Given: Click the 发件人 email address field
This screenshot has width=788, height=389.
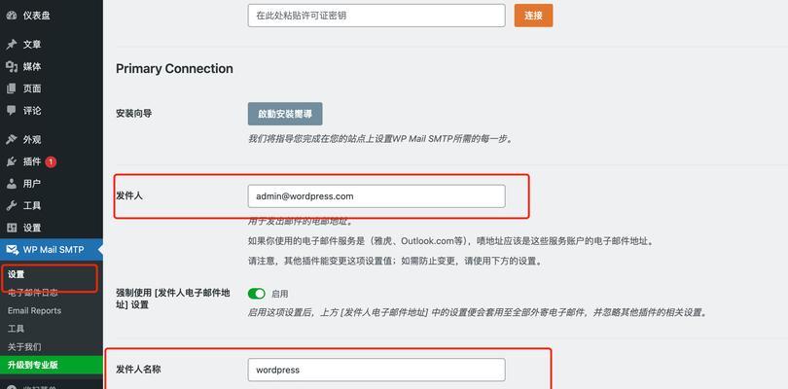Looking at the screenshot, I should click(x=376, y=196).
